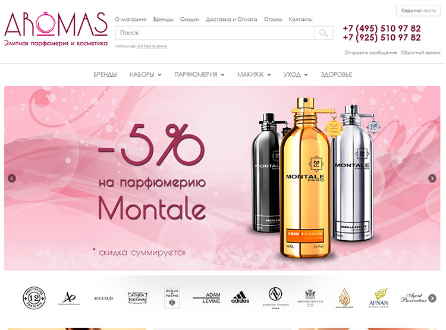Open the ЗДОРОВЬЕ menu item
Image resolution: width=446 pixels, height=330 pixels.
[336, 74]
